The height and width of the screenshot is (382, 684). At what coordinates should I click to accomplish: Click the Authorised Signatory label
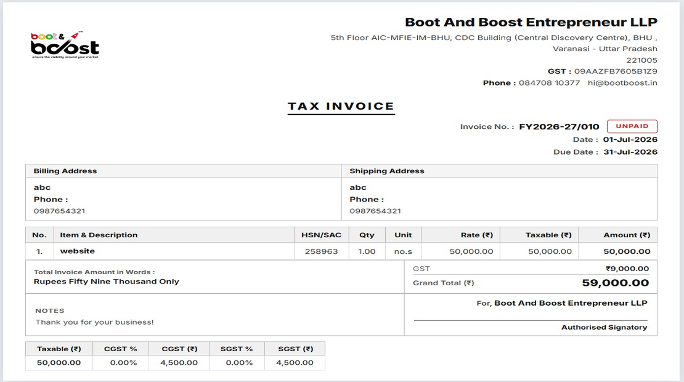click(x=604, y=328)
